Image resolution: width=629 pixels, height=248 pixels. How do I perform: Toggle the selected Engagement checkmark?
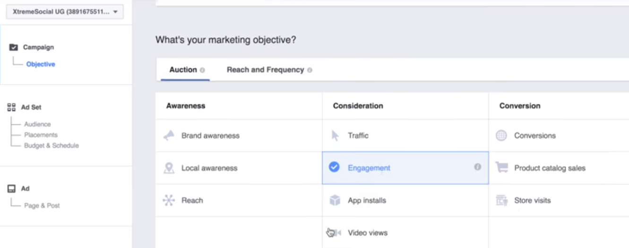(334, 167)
